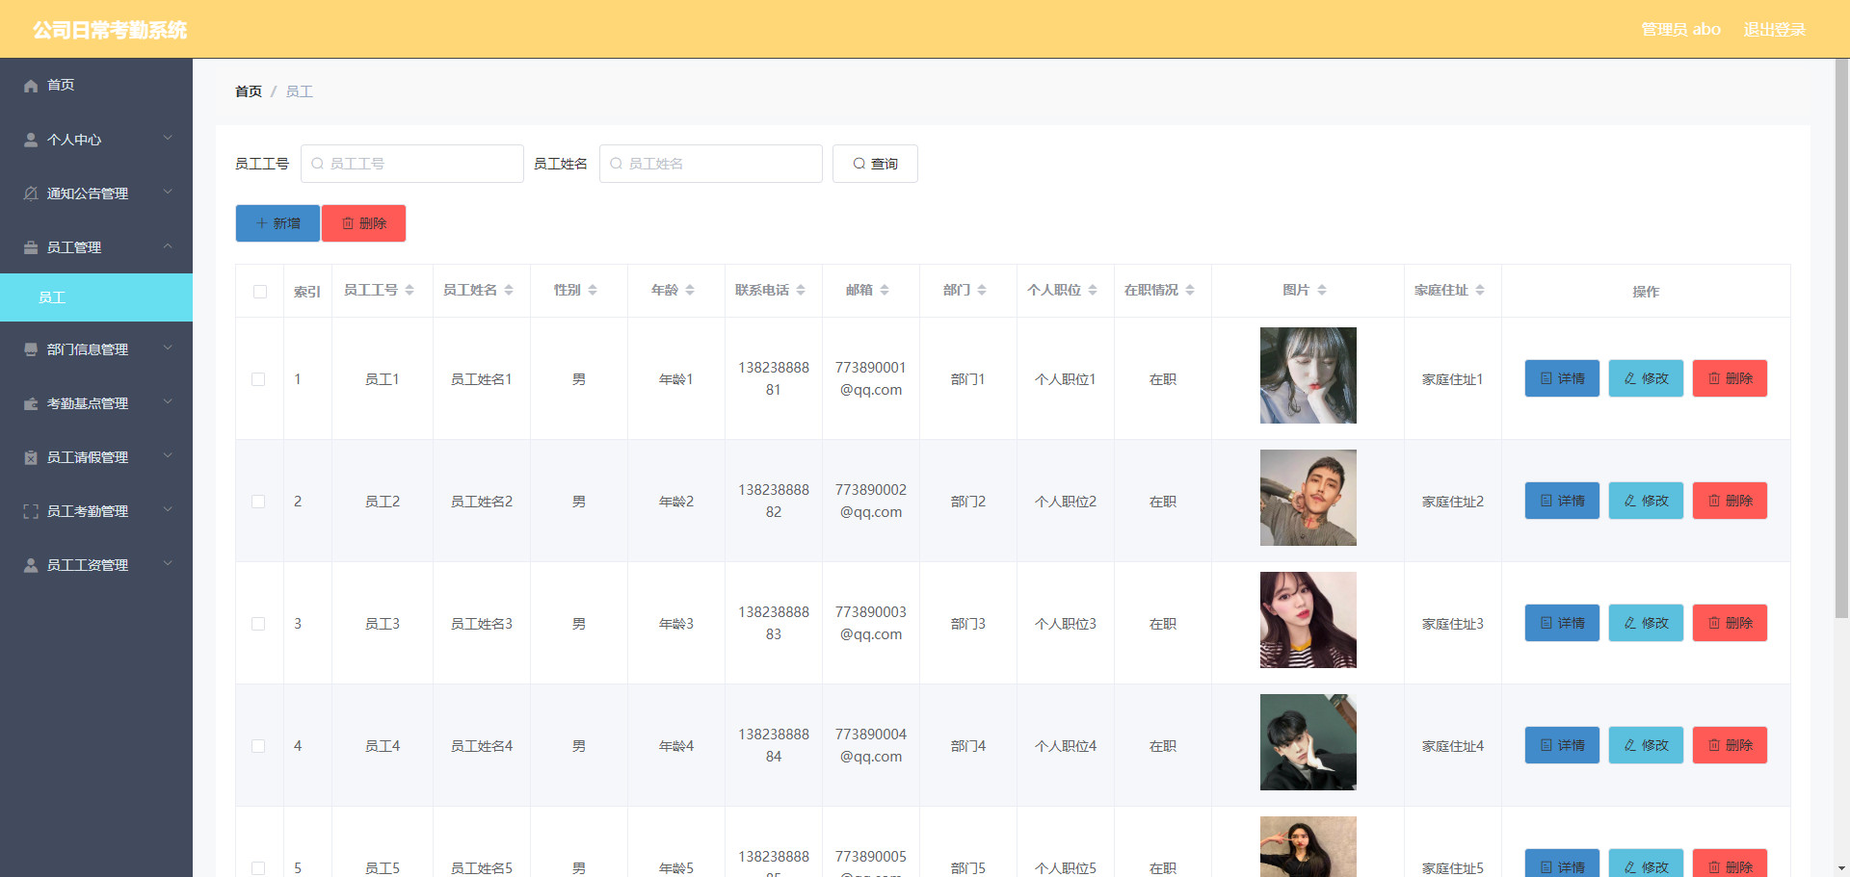The image size is (1850, 877).
Task: Sort by 邮箱 column arrows
Action: coord(885,290)
